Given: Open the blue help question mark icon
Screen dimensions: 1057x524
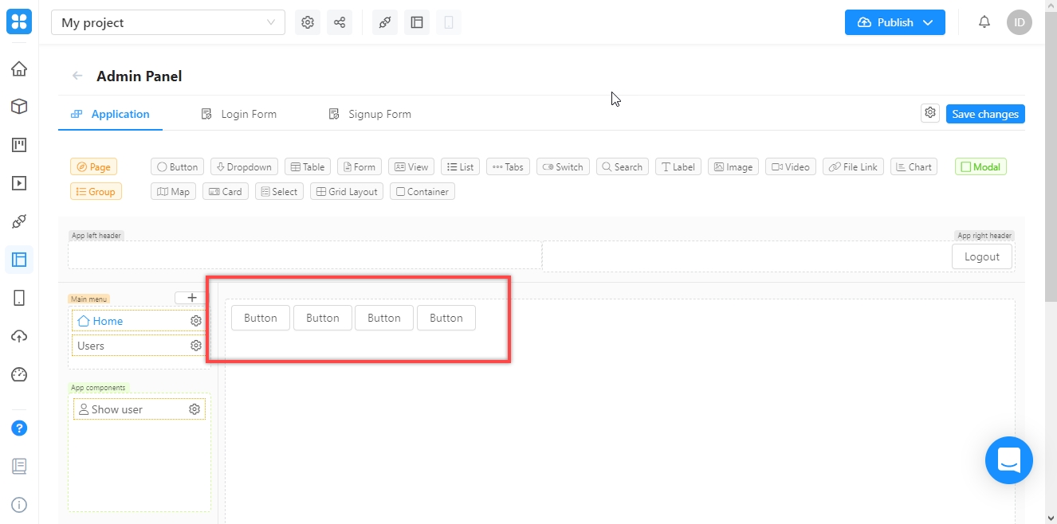Looking at the screenshot, I should click(19, 428).
